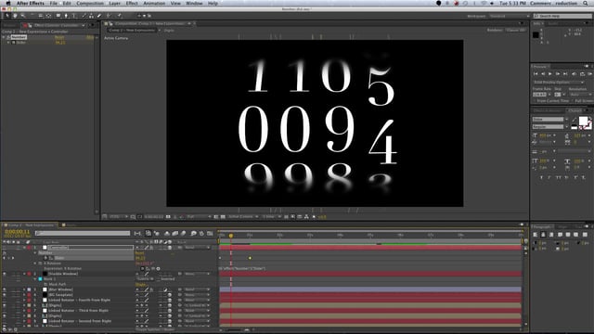Select the Horizontal Type tool

pos(74,16)
